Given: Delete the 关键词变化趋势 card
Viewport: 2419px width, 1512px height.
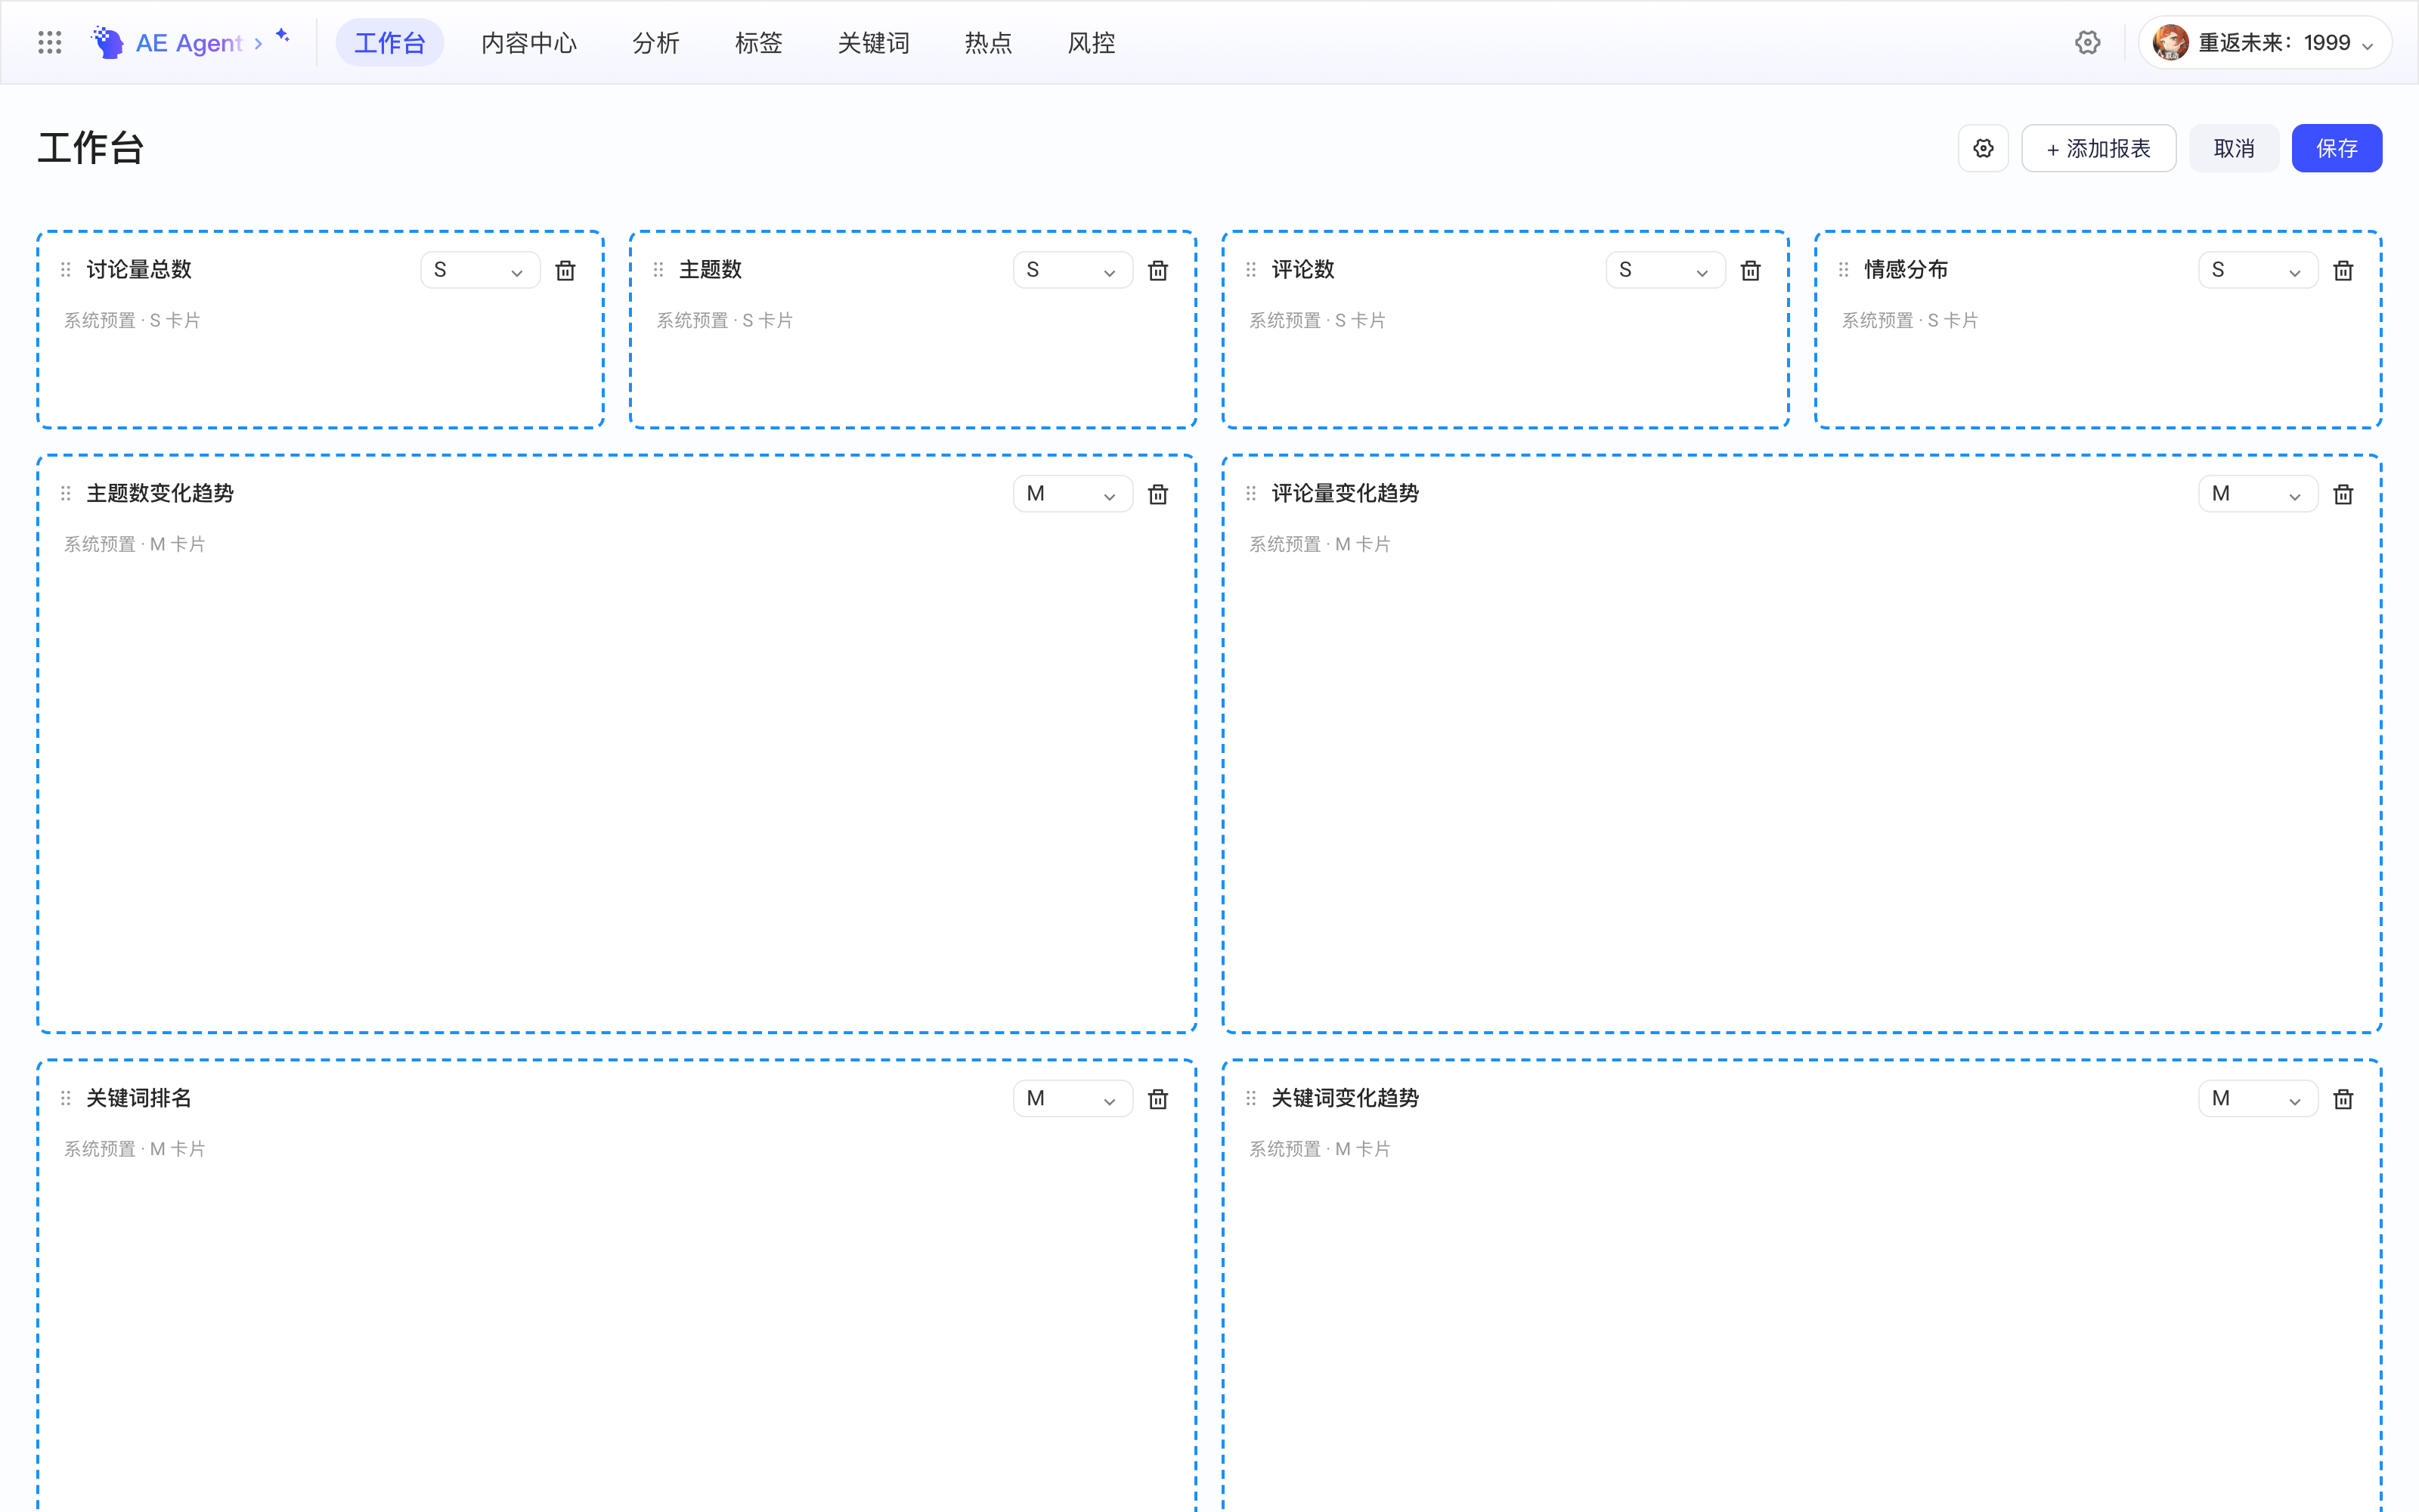Looking at the screenshot, I should (x=2343, y=1099).
